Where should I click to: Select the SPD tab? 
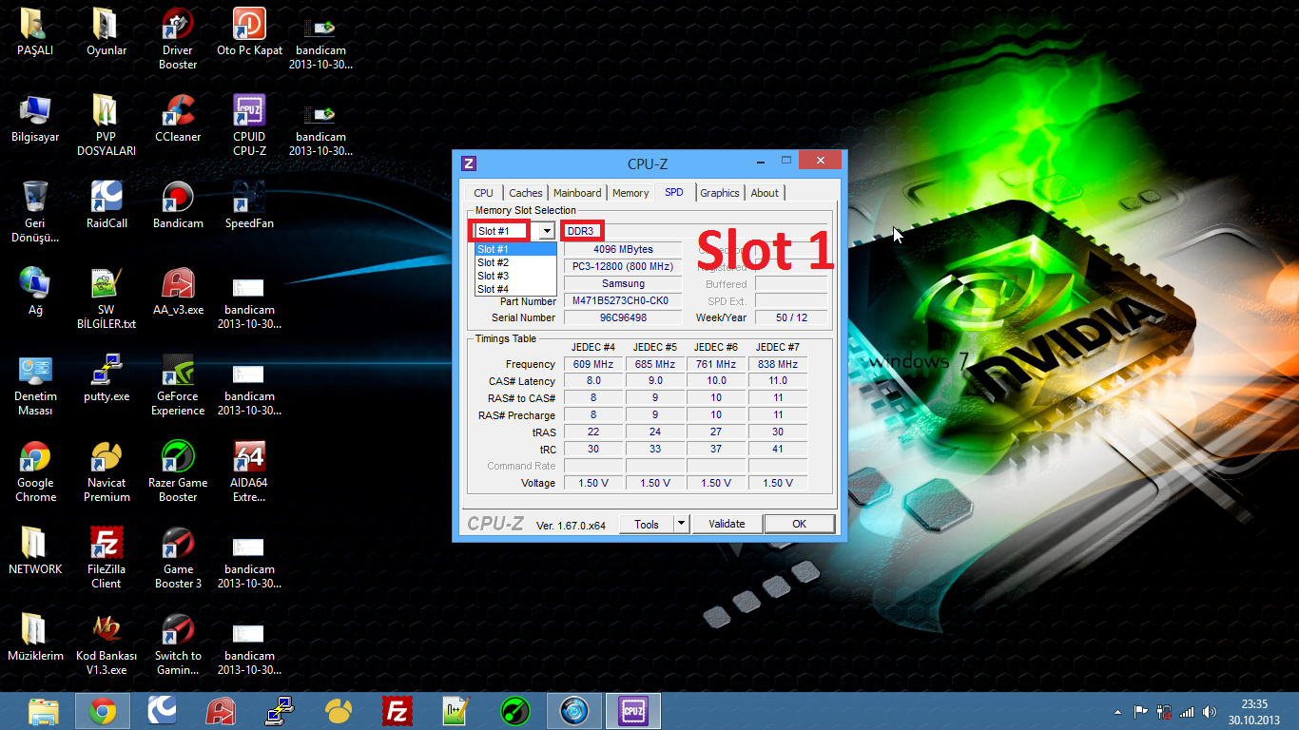coord(674,192)
